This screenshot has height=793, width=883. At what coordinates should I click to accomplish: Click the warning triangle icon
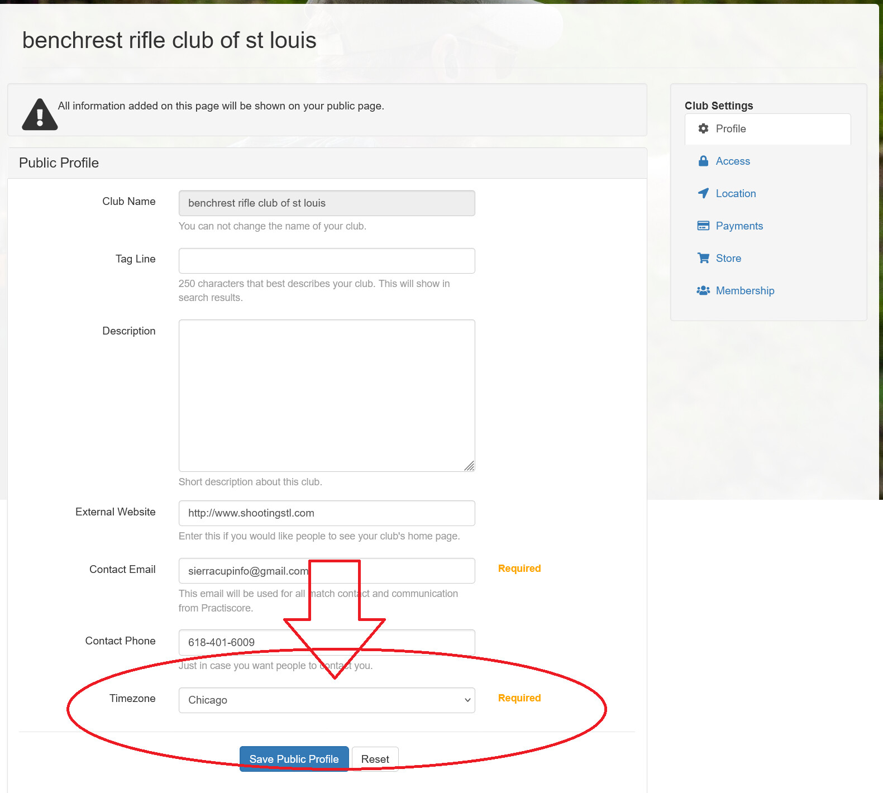point(40,114)
